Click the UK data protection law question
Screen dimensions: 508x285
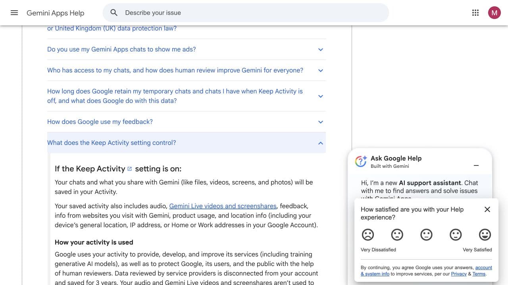tap(112, 28)
